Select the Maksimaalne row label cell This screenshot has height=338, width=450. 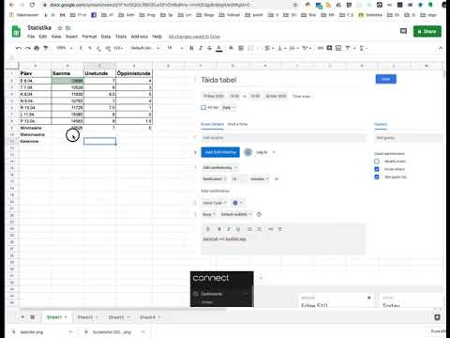click(36, 134)
